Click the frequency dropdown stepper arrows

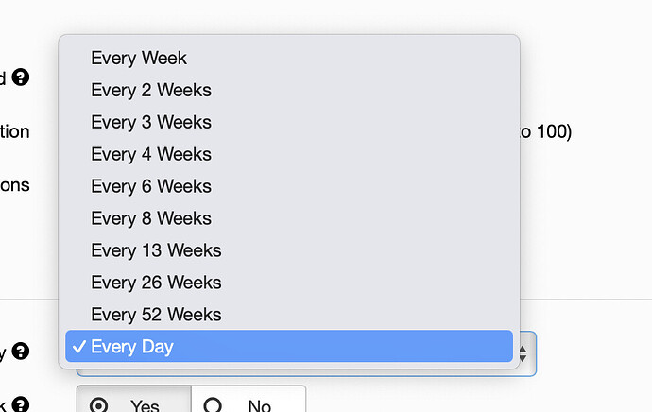[x=523, y=353]
